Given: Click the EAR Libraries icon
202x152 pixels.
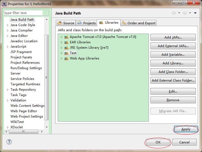Looking at the screenshot, I should click(66, 43).
